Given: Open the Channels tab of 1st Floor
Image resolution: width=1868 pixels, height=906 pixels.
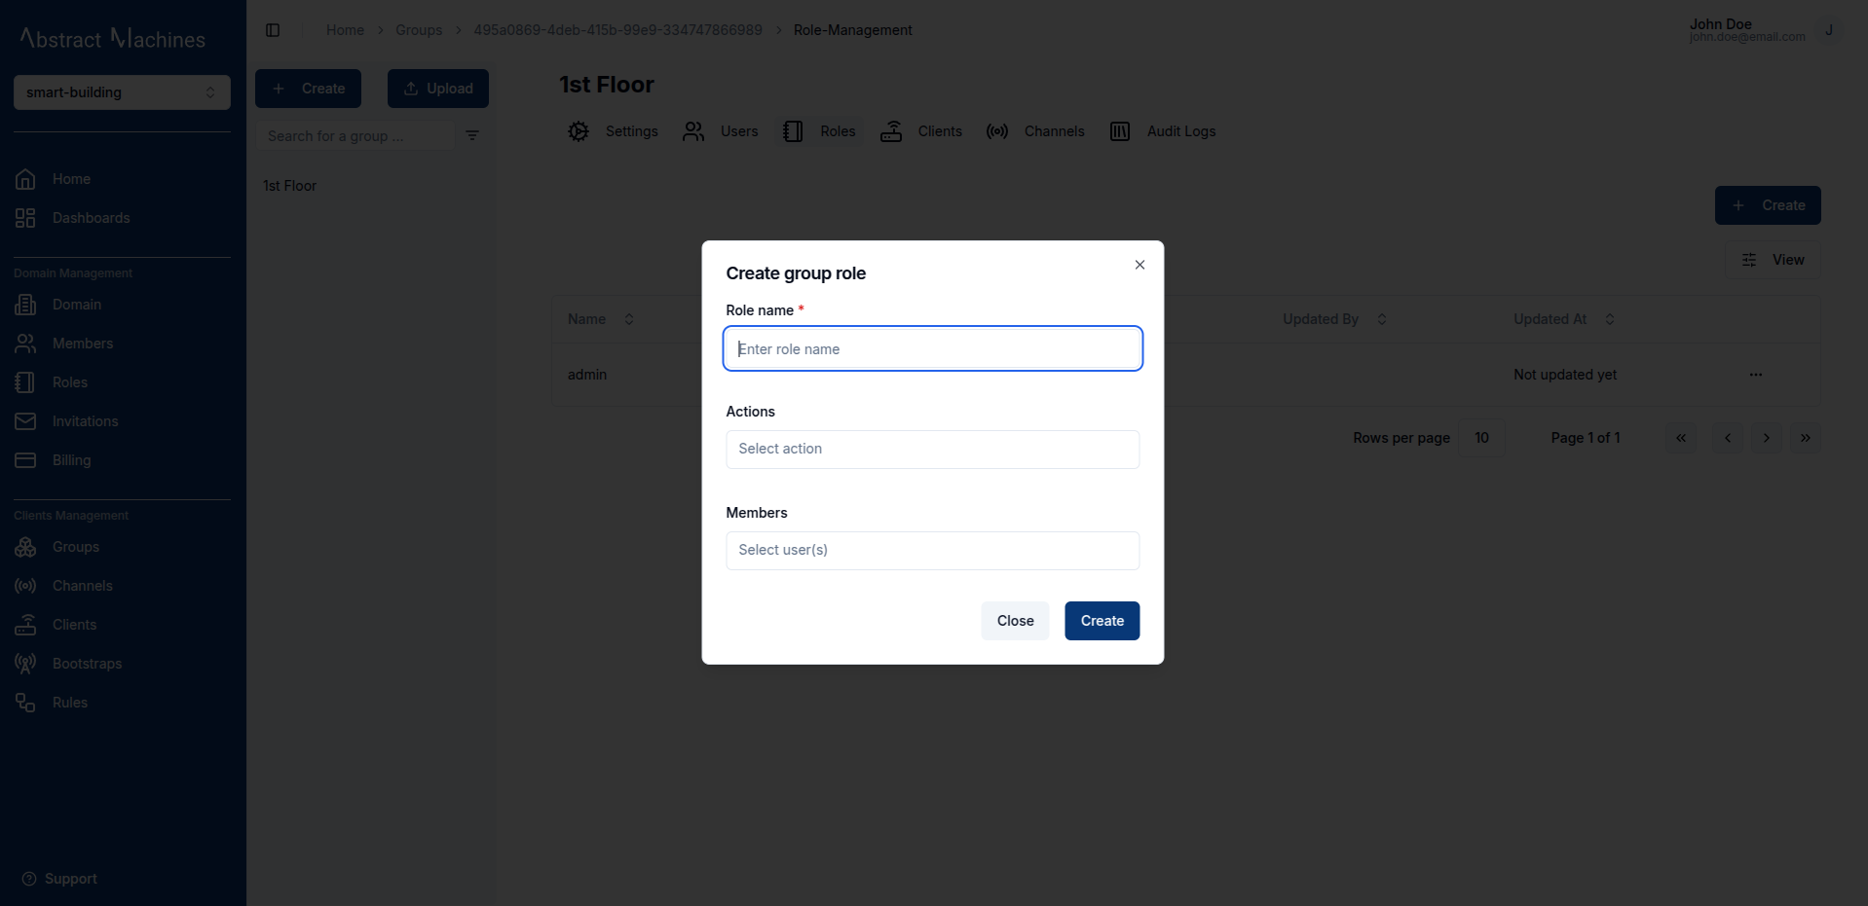Looking at the screenshot, I should pyautogui.click(x=1034, y=131).
